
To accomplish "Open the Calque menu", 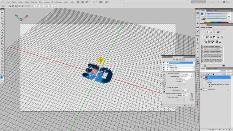I will [x=27, y=2].
